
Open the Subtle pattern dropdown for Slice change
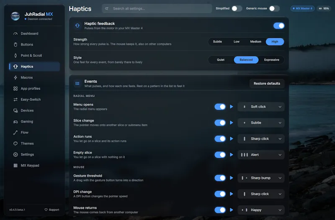261,123
